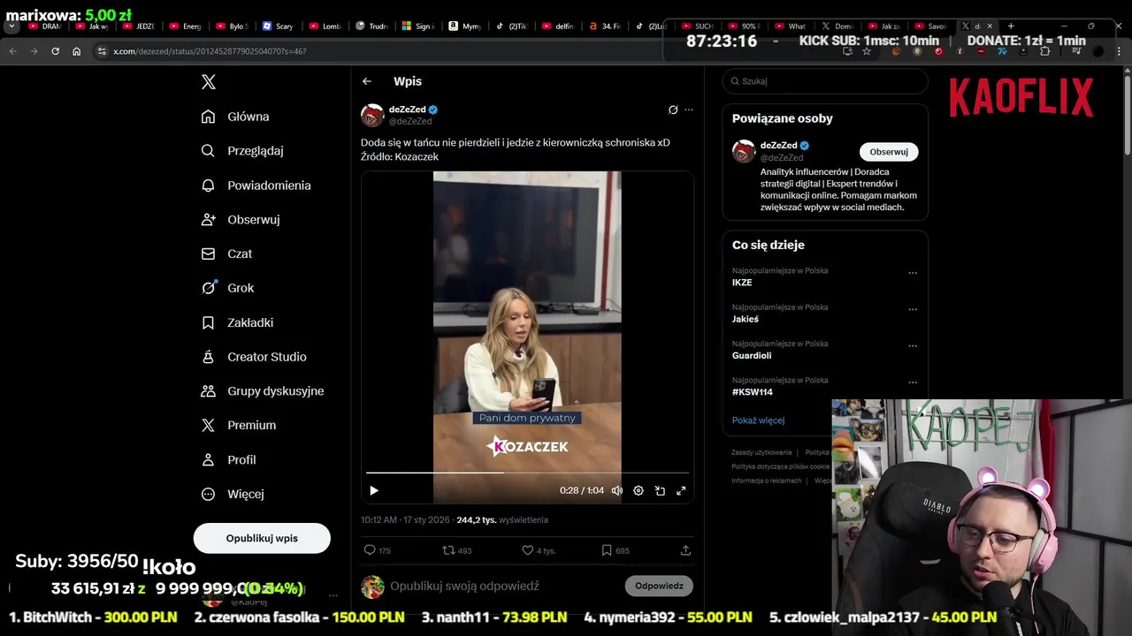The image size is (1132, 636).
Task: Open Profil page
Action: pos(228,459)
